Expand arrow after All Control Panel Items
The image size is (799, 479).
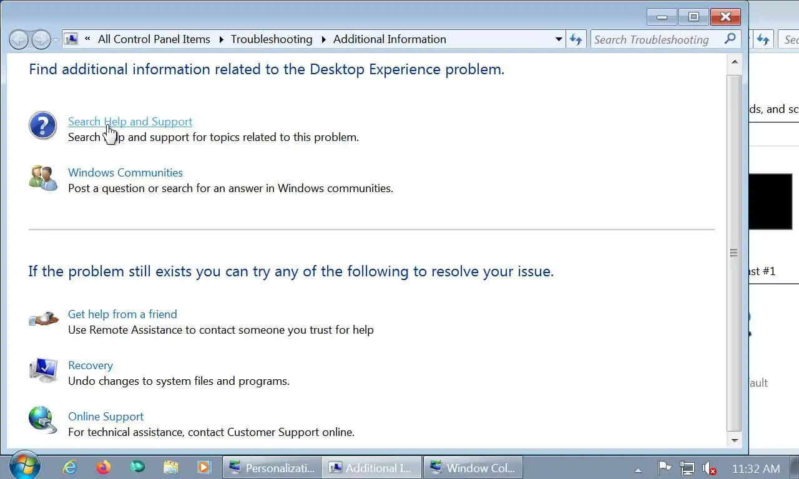(x=221, y=39)
